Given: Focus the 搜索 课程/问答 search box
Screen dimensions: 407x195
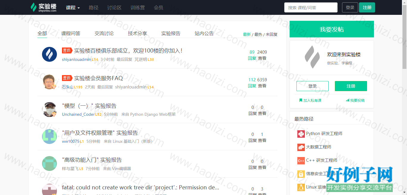Looking at the screenshot, I should pyautogui.click(x=311, y=7).
